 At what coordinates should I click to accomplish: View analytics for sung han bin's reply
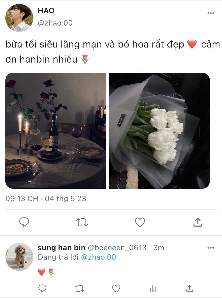(x=153, y=289)
